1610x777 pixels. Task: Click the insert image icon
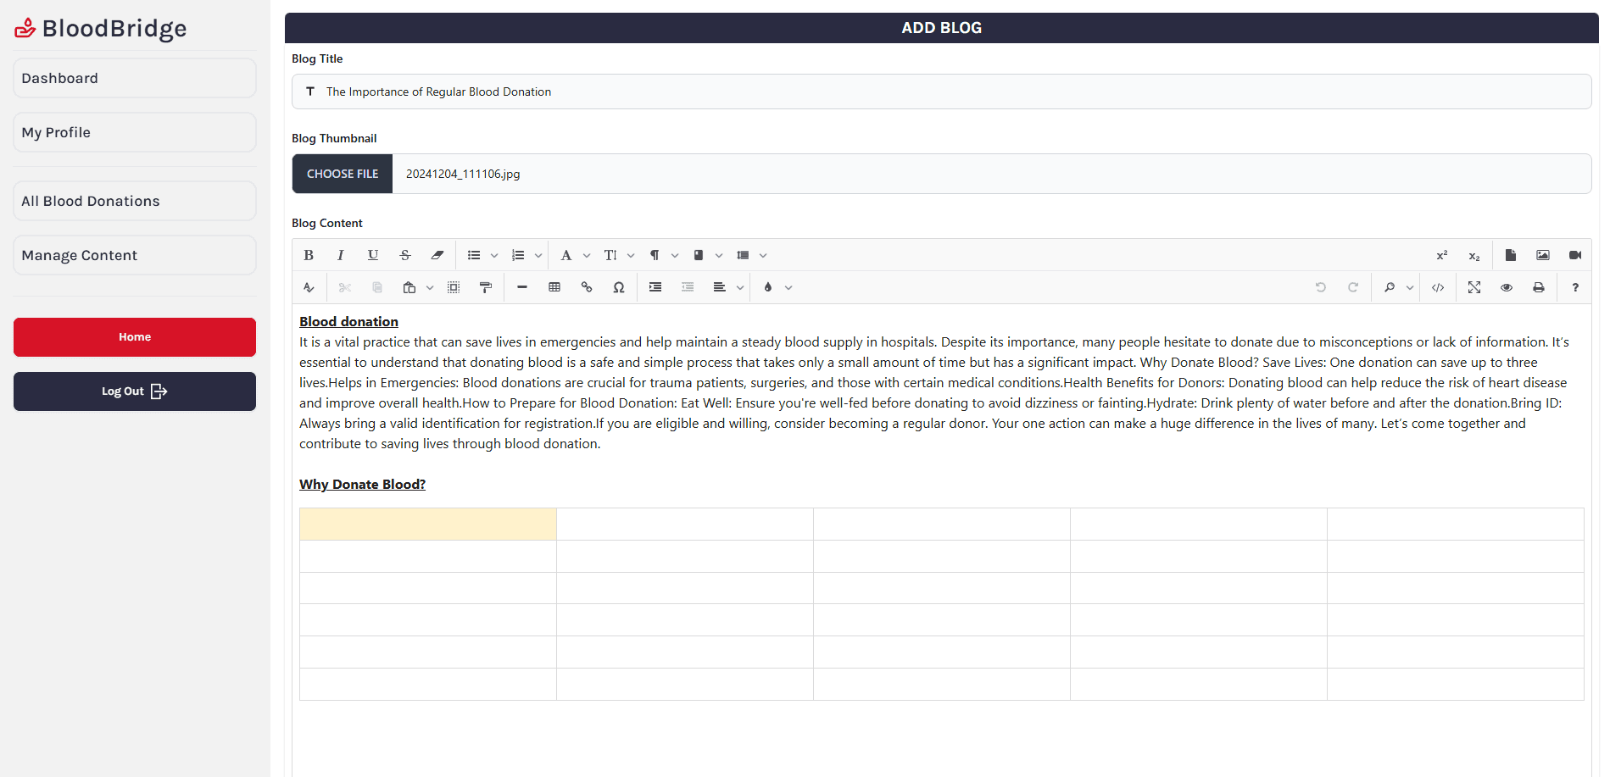tap(1543, 255)
